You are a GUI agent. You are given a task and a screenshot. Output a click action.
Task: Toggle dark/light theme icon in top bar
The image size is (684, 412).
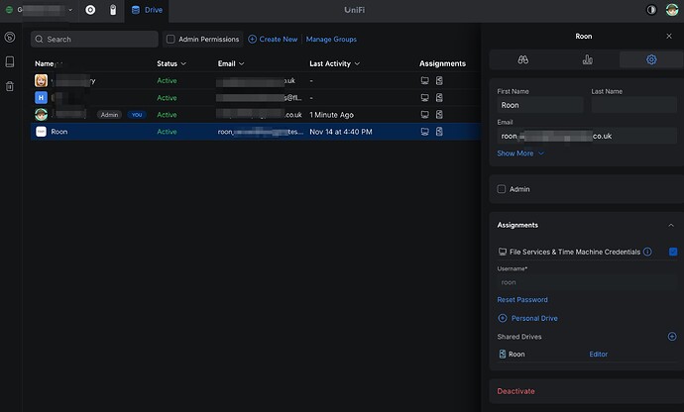651,10
